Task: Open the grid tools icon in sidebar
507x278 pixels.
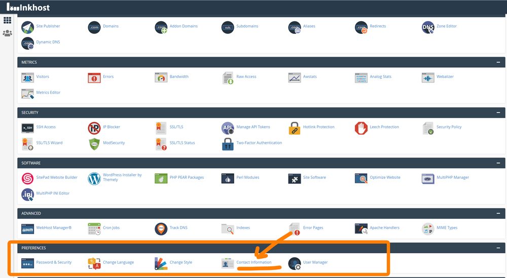Action: [7, 20]
